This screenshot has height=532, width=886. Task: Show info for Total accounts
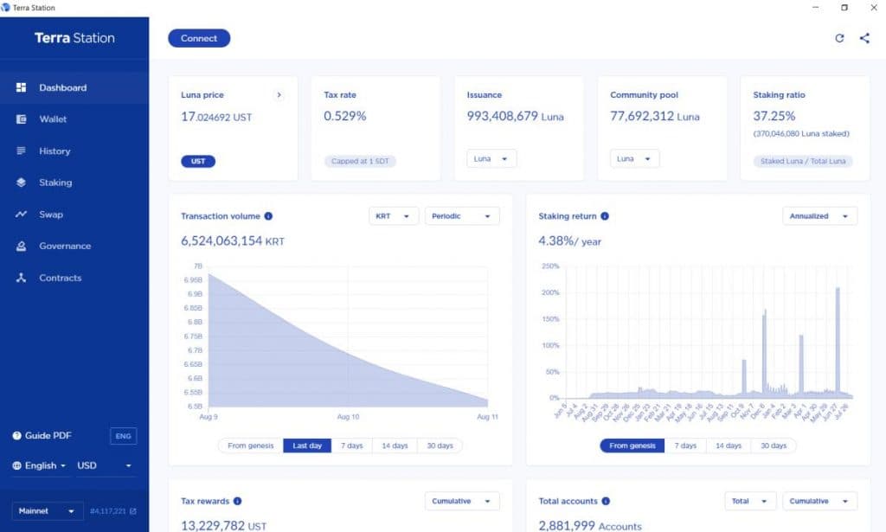point(606,501)
